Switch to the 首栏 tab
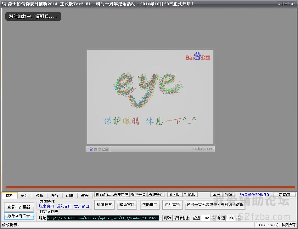298x229 pixels. coord(9,195)
